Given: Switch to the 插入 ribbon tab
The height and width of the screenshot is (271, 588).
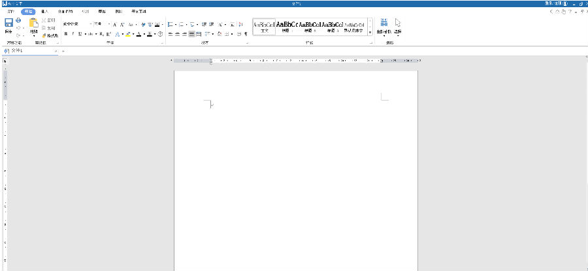Looking at the screenshot, I should pos(44,12).
